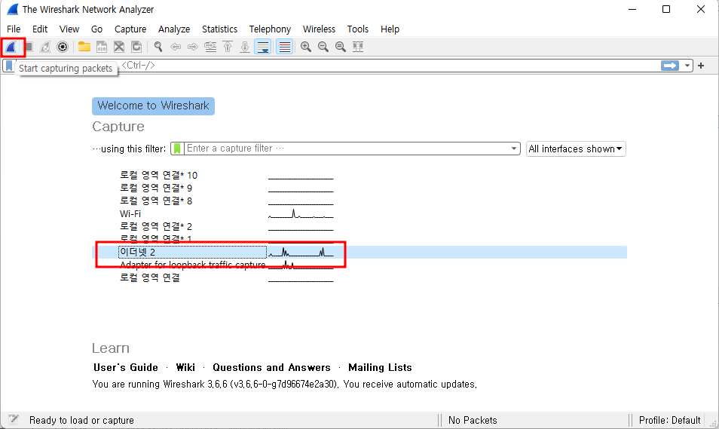Image resolution: width=719 pixels, height=429 pixels.
Task: Go to next packet arrow icon
Action: [x=193, y=47]
